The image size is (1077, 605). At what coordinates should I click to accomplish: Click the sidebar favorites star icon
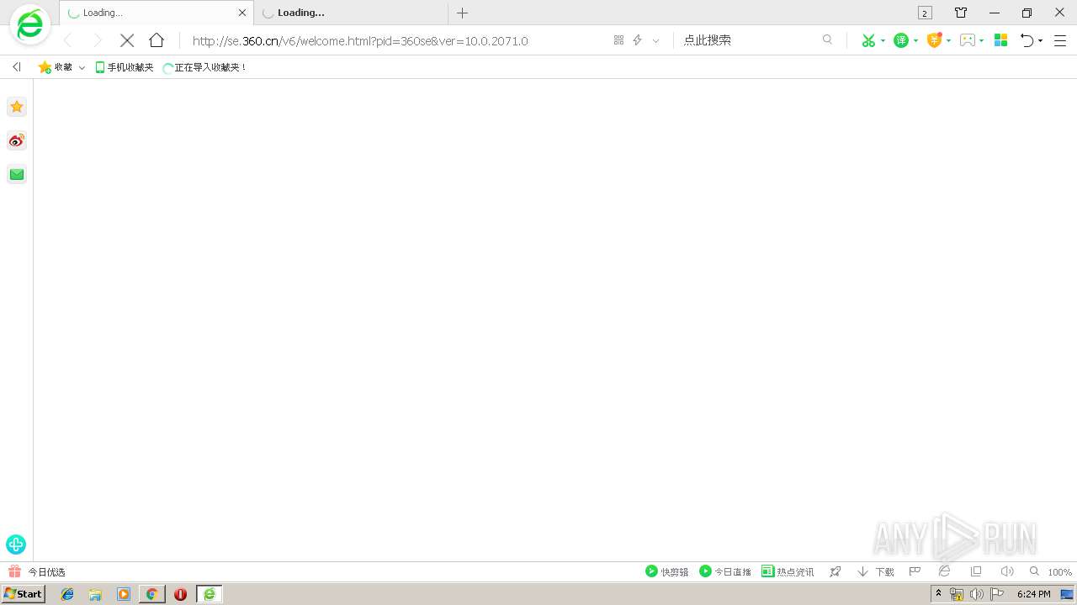tap(17, 107)
